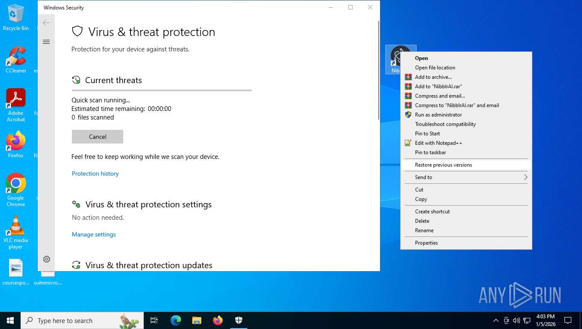582x329 pixels.
Task: Open File Explorer from taskbar
Action: [x=196, y=320]
